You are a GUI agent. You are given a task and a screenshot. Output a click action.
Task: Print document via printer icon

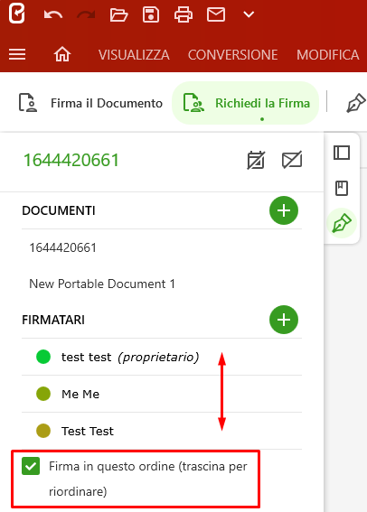coord(183,15)
